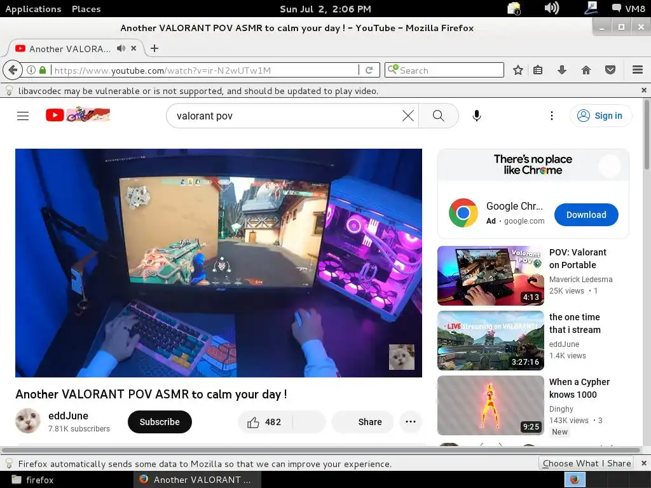
Task: Click video title 'Another VALORANT POV ASMR'
Action: point(151,394)
